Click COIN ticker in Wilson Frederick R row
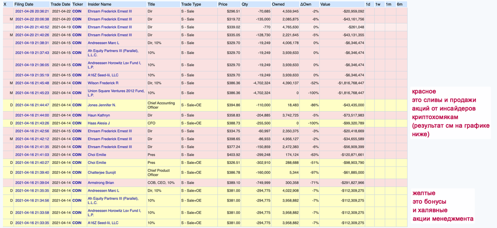Screen dimensions: 497x228 coord(77,83)
